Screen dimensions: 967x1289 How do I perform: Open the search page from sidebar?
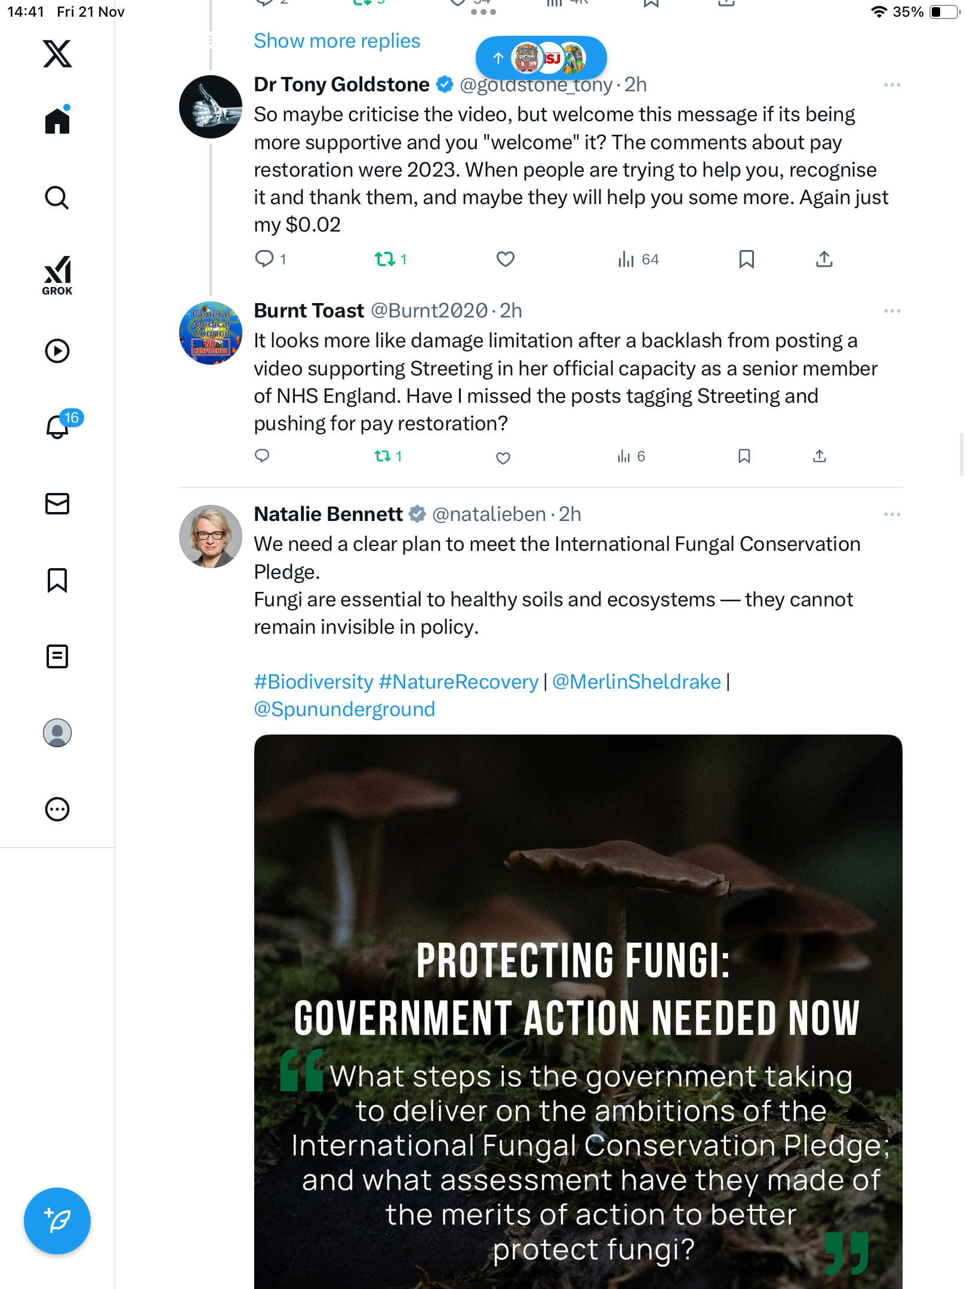coord(57,198)
